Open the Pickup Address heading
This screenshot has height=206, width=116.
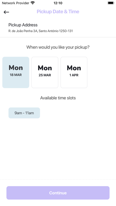(23, 25)
